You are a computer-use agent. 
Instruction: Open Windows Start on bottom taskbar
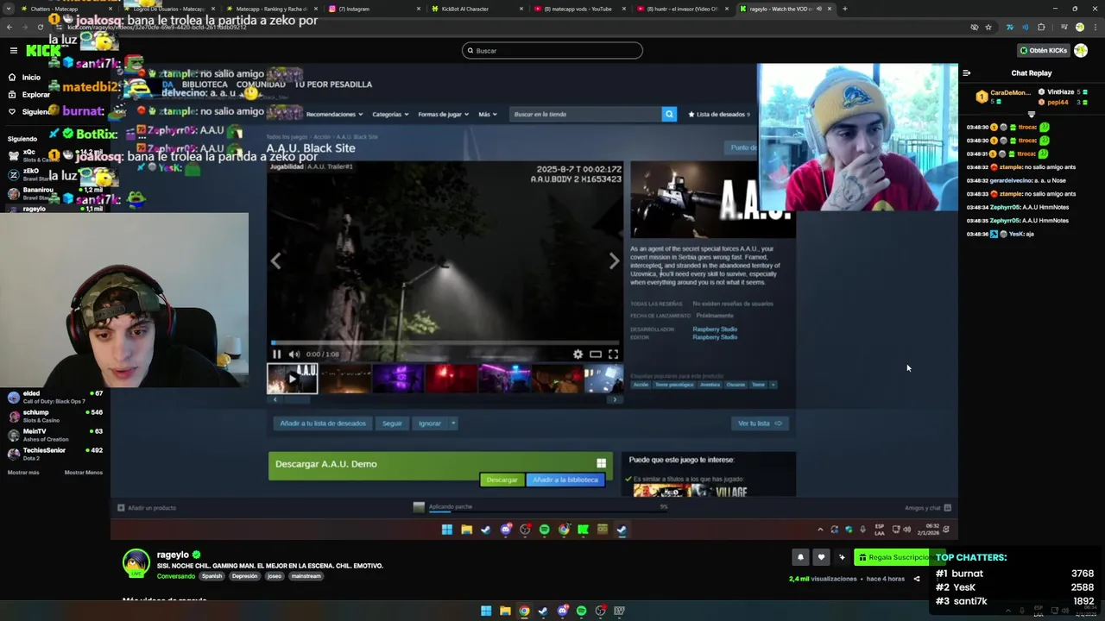point(486,611)
